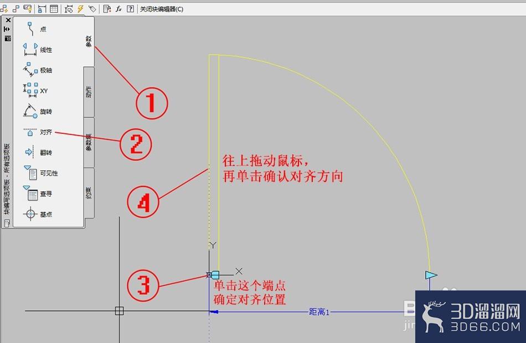
Task: Click the cyan alignment grip at door endpoint
Action: (x=215, y=275)
